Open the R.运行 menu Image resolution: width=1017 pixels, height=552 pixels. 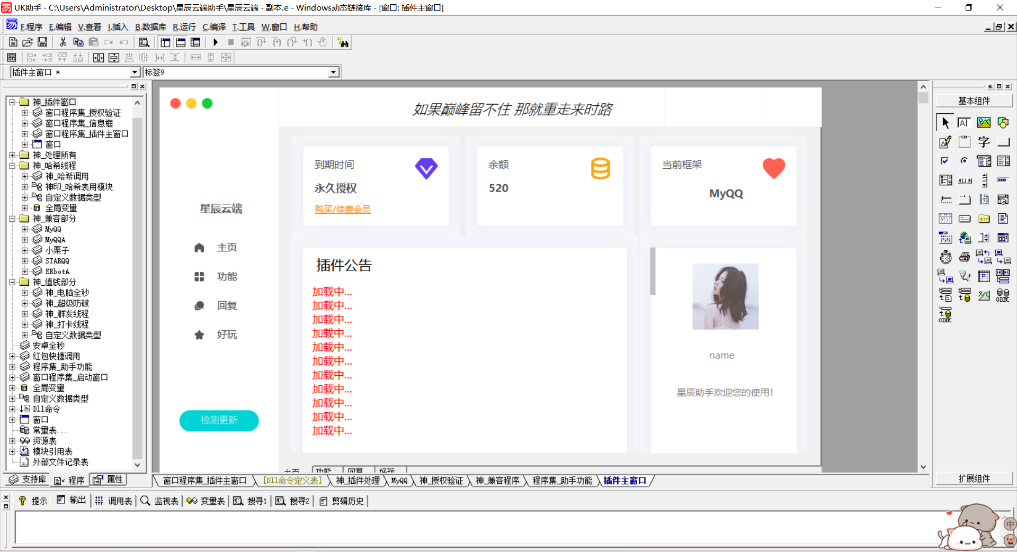click(184, 26)
